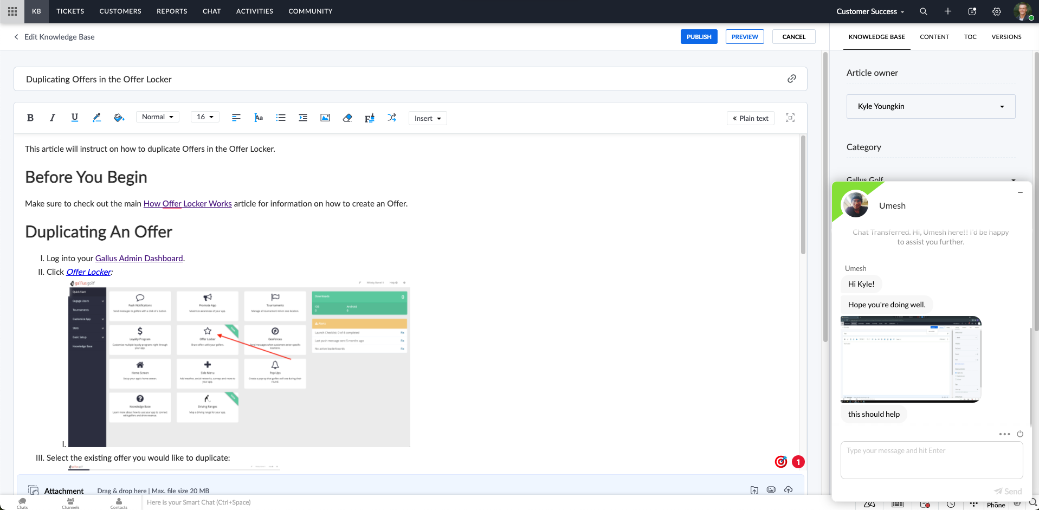This screenshot has width=1039, height=510.
Task: Open the text alignment options
Action: coord(236,118)
